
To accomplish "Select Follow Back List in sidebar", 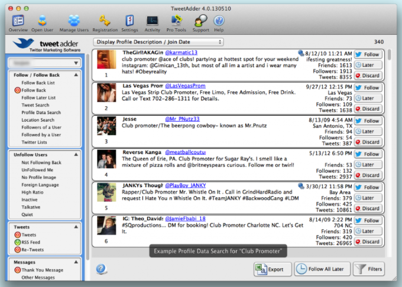I will pos(38,83).
